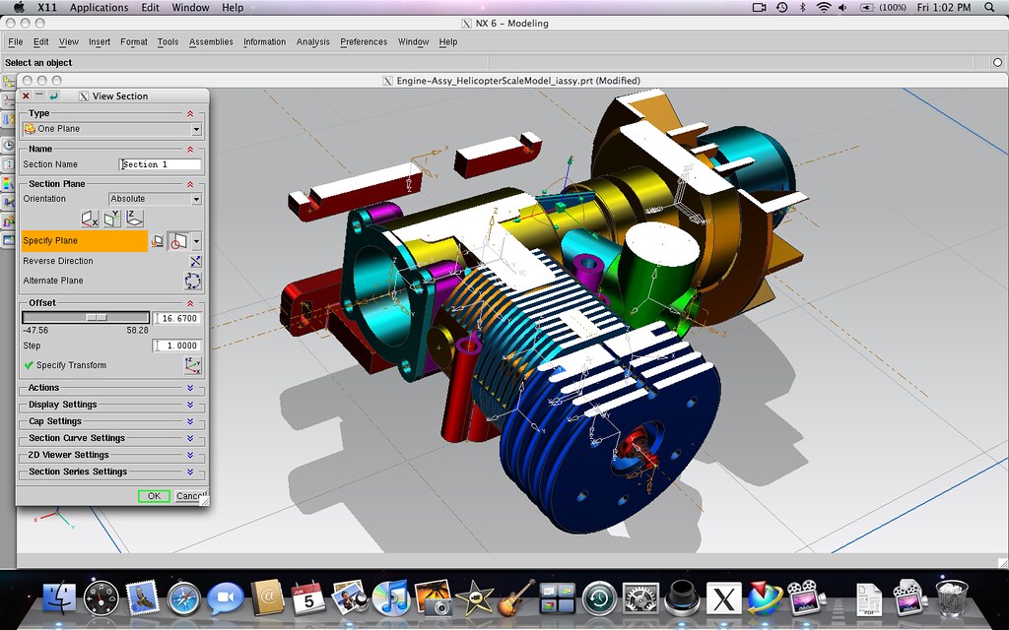Click the Reverse Direction icon
The width and height of the screenshot is (1009, 630).
(195, 261)
